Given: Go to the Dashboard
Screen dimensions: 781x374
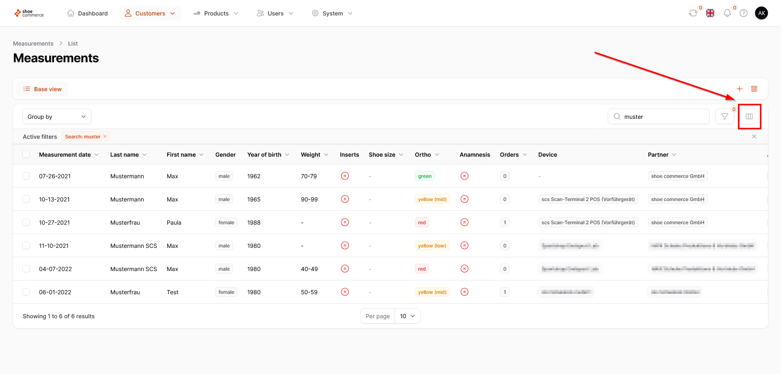Looking at the screenshot, I should pos(87,13).
